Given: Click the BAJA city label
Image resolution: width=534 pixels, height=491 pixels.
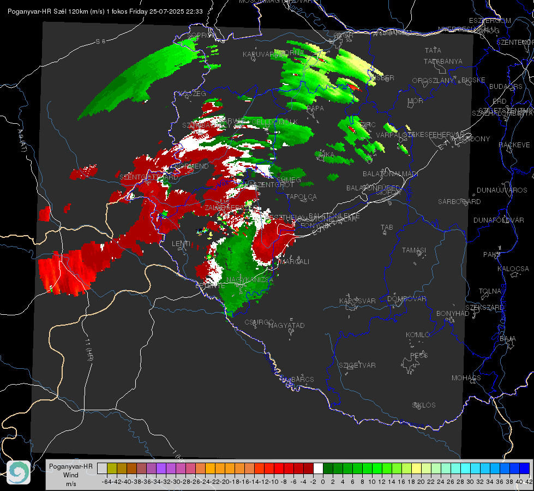Looking at the screenshot, I should pos(508,339).
